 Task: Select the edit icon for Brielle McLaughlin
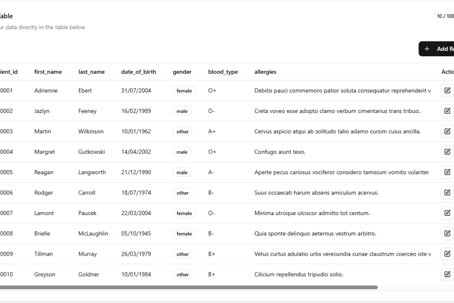click(x=447, y=233)
